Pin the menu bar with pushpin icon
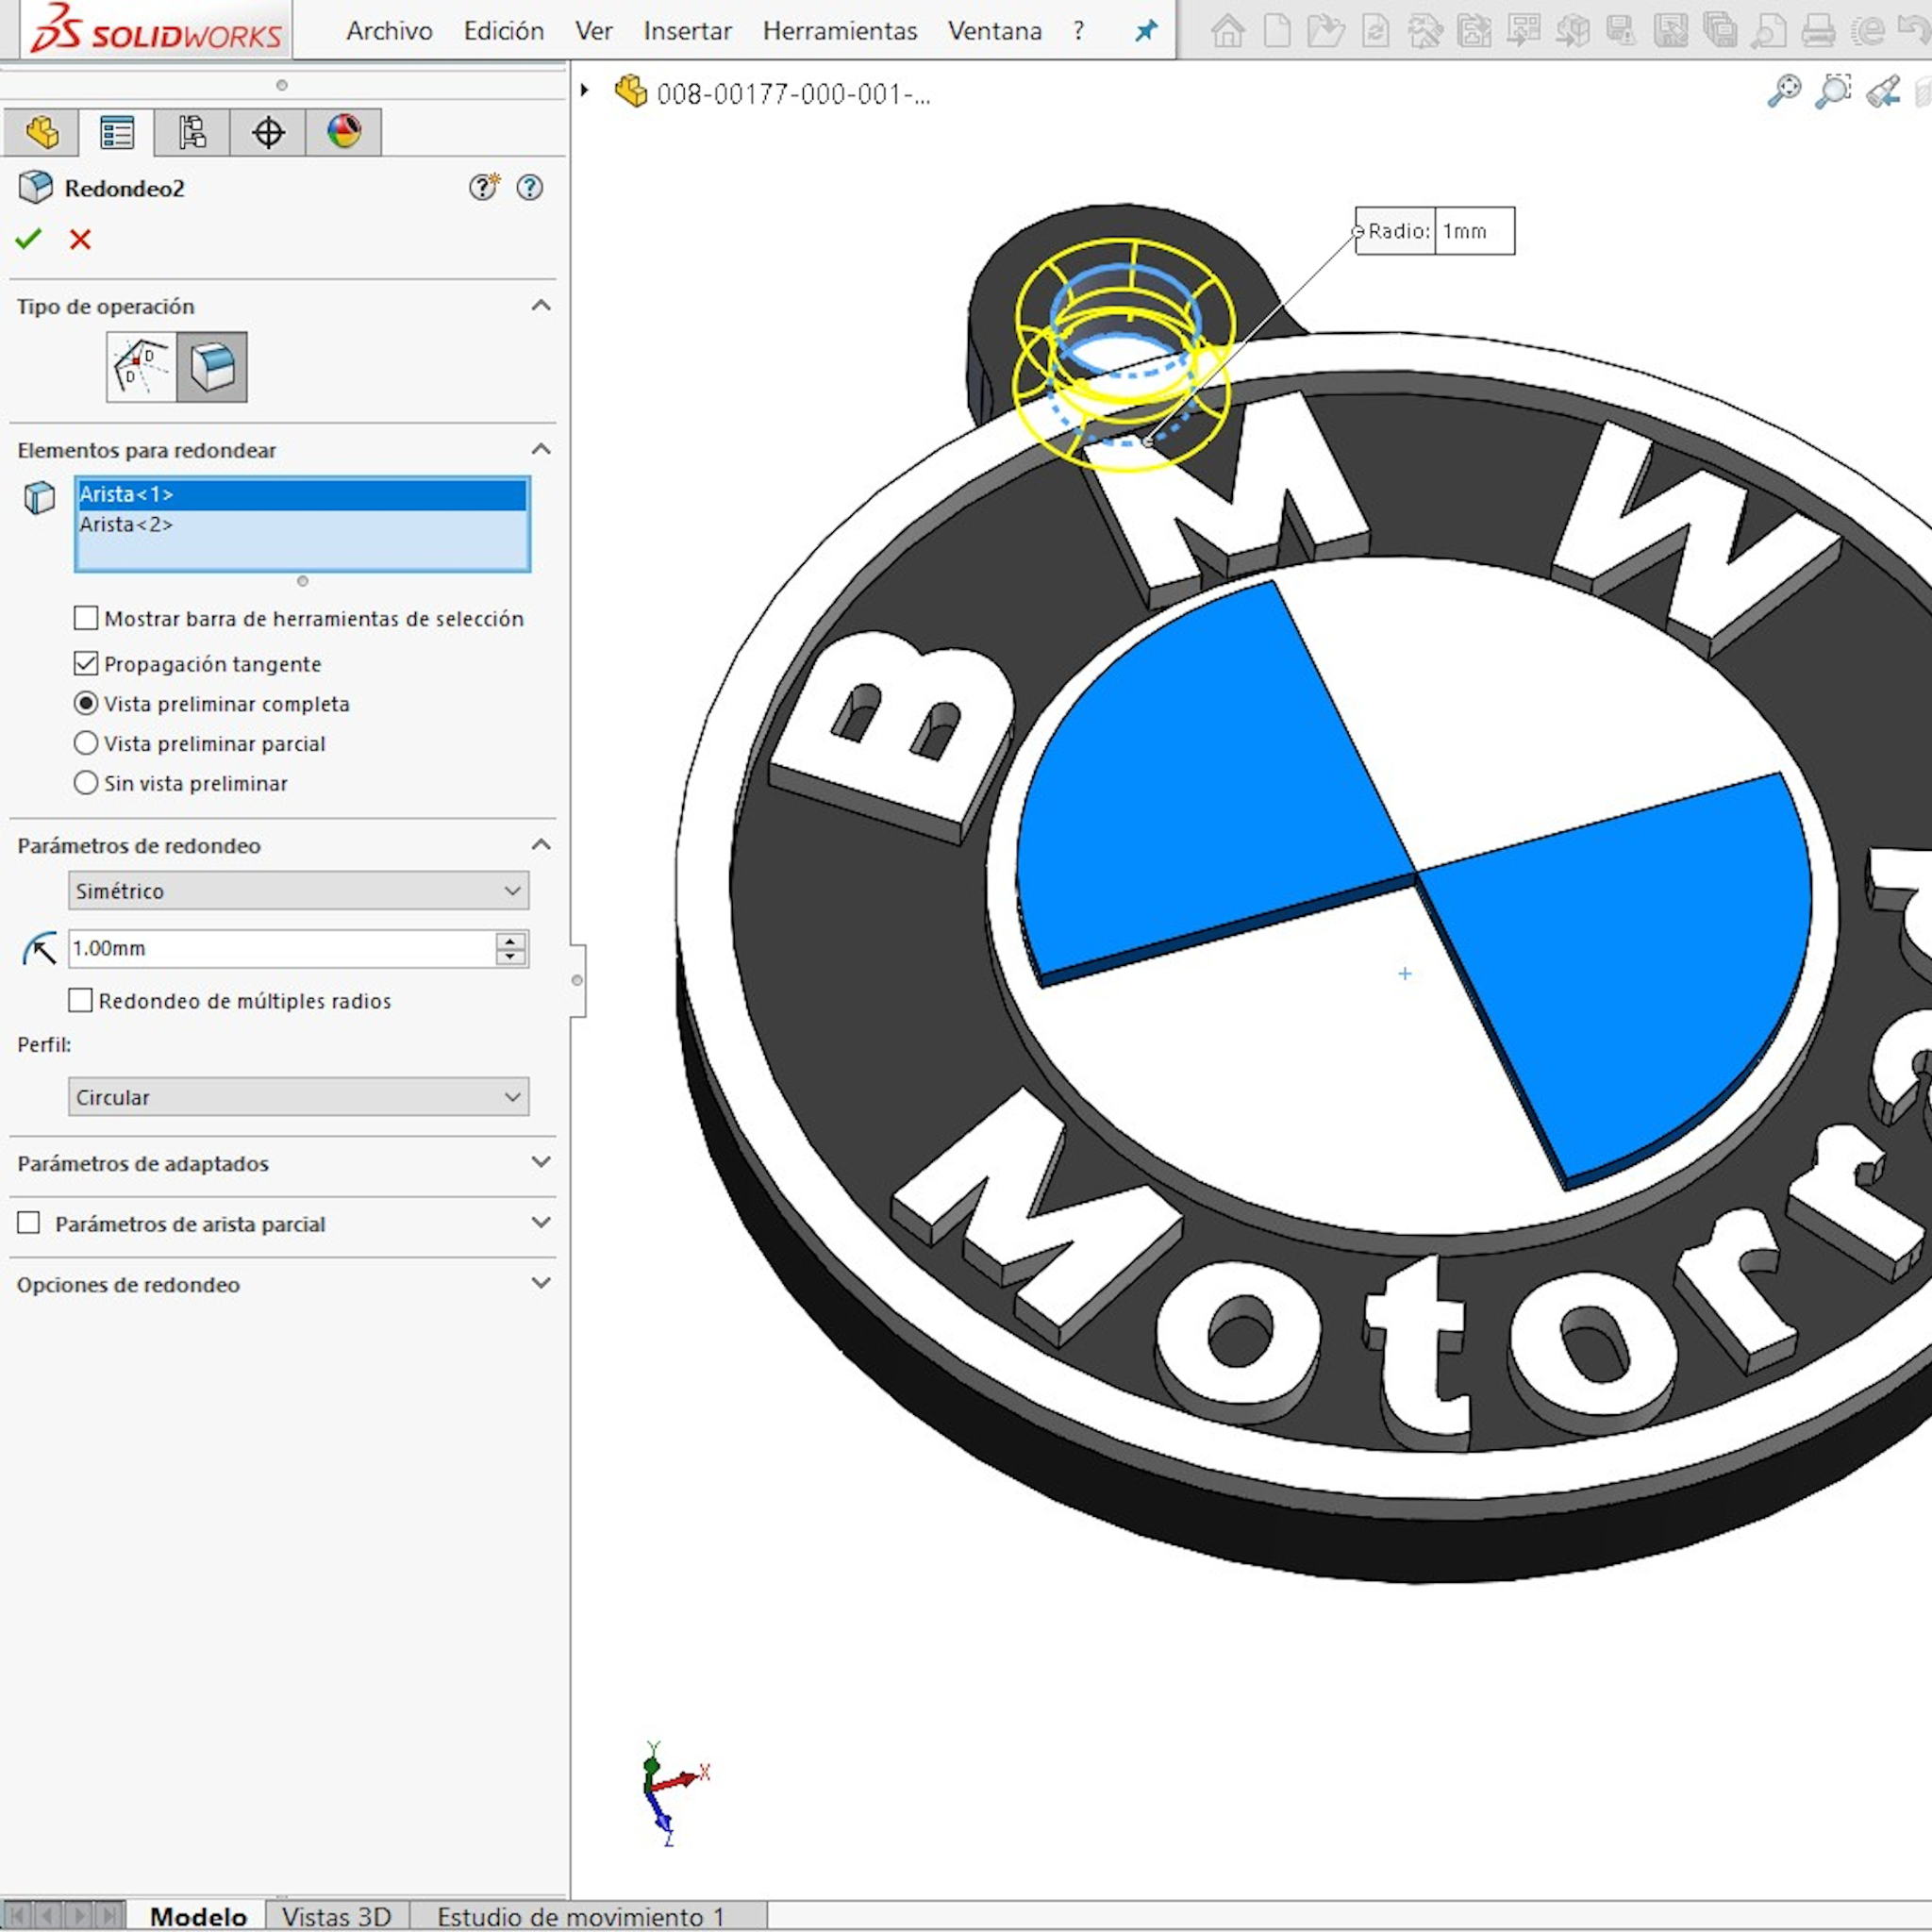The image size is (1932, 1932). click(x=1146, y=31)
